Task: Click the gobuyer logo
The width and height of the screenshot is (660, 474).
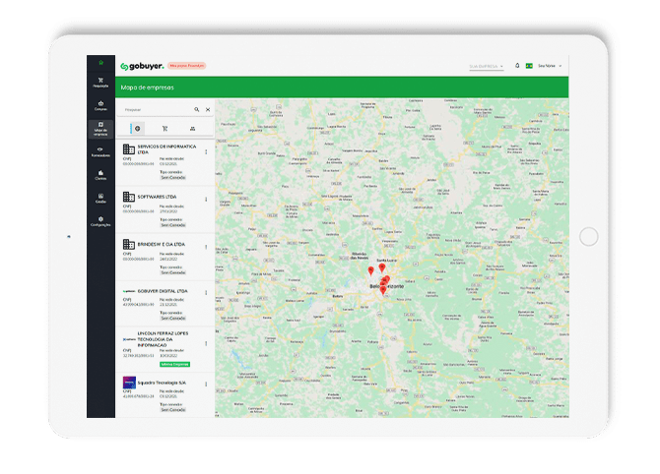Action: point(141,67)
